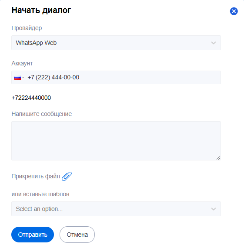Click the message box resize handle

click(x=218, y=158)
